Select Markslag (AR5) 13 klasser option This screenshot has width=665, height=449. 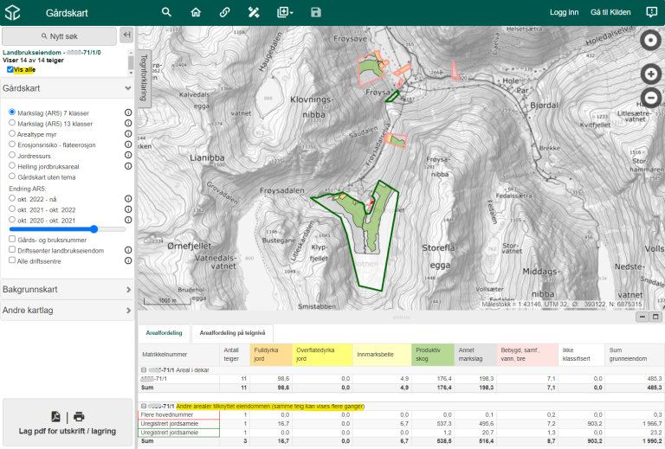click(13, 124)
